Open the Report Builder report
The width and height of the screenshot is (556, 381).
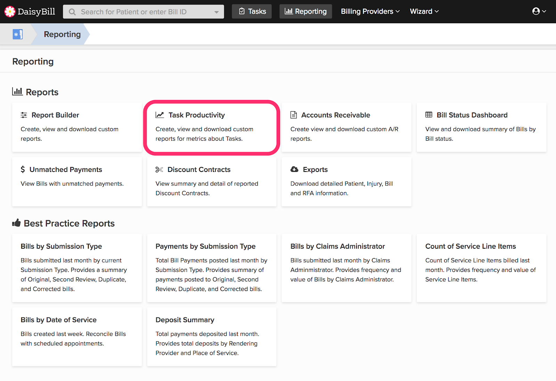pos(77,127)
